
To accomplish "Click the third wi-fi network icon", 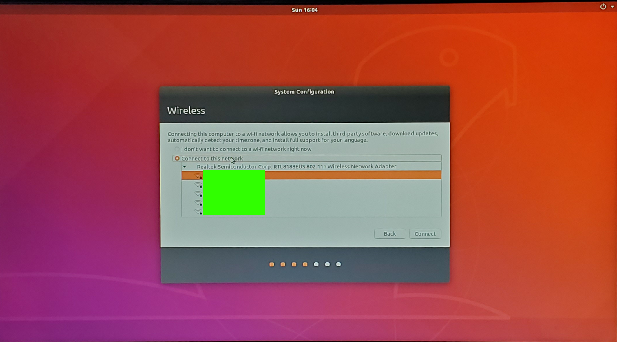I will click(x=198, y=194).
